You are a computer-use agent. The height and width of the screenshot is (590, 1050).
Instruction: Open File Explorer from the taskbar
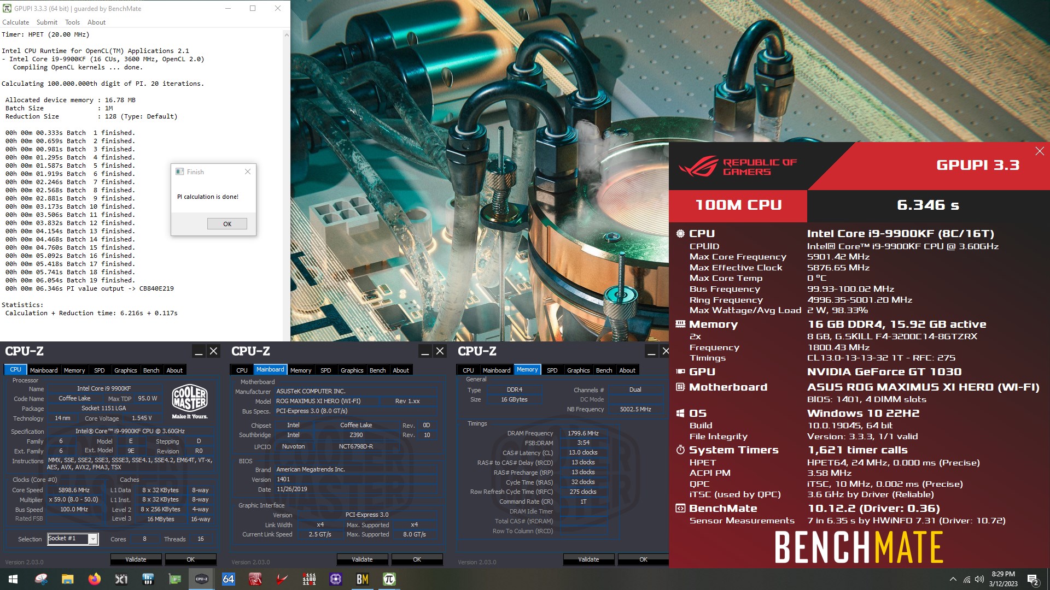68,579
